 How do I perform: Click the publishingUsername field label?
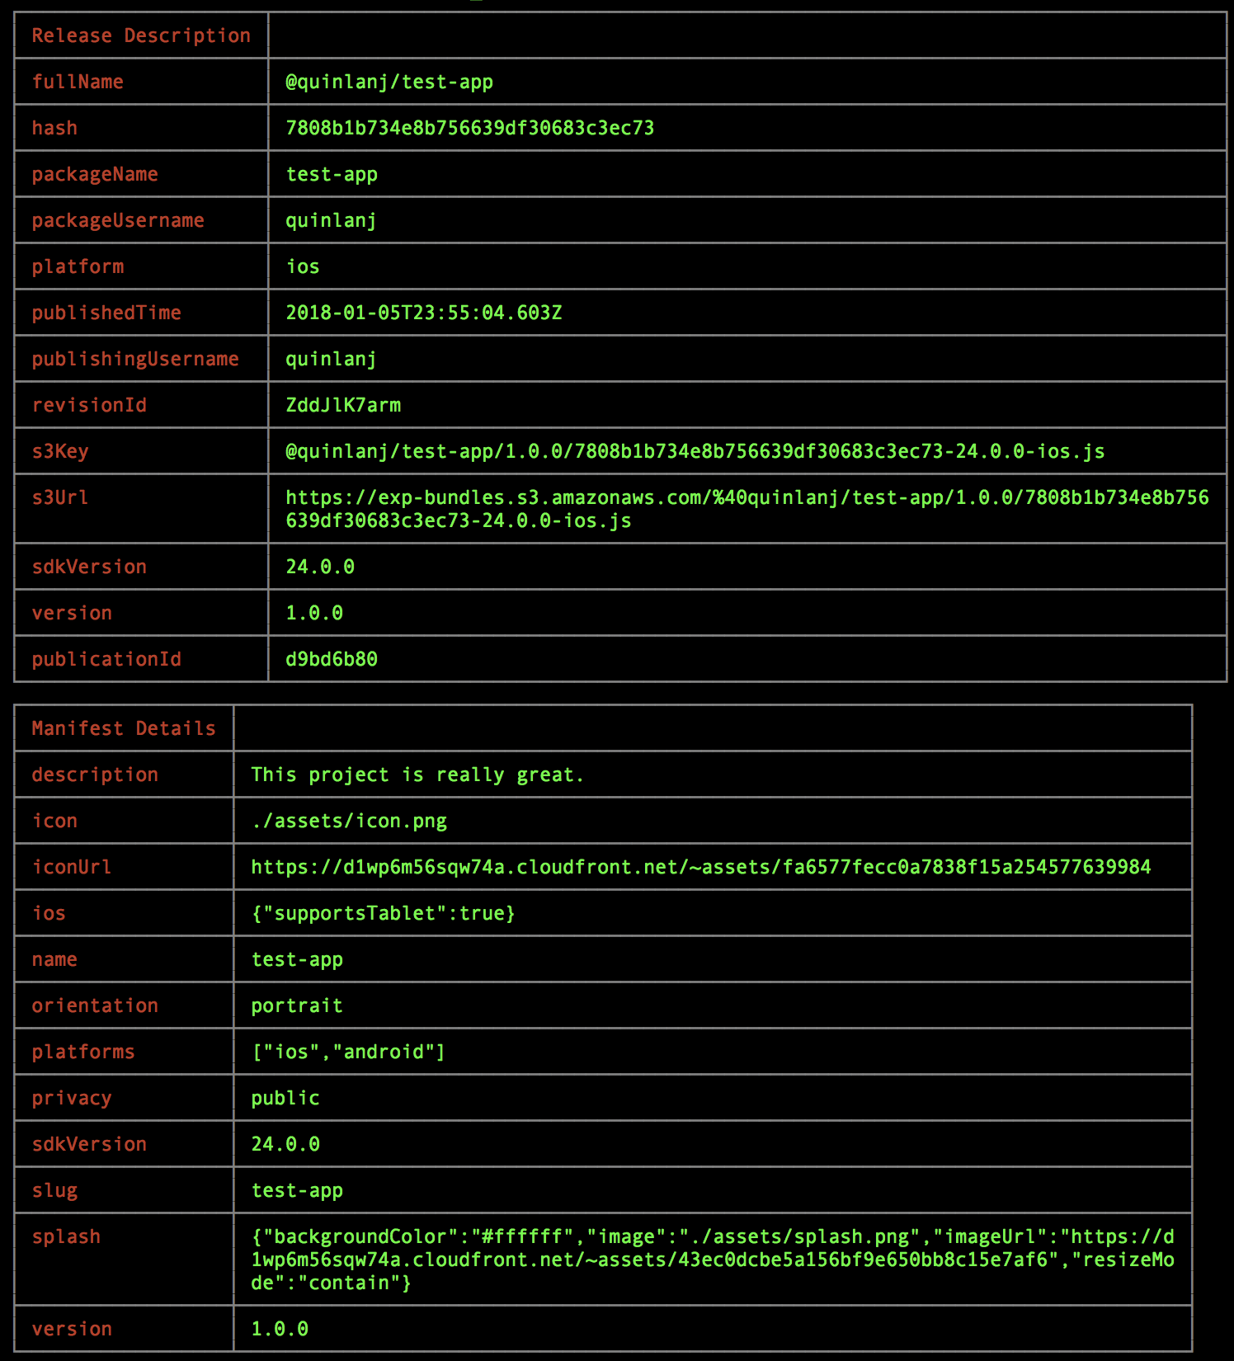135,359
